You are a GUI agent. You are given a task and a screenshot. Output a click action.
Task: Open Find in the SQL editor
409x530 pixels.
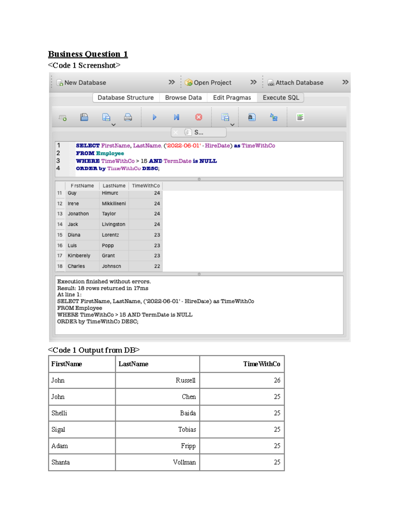[251, 117]
